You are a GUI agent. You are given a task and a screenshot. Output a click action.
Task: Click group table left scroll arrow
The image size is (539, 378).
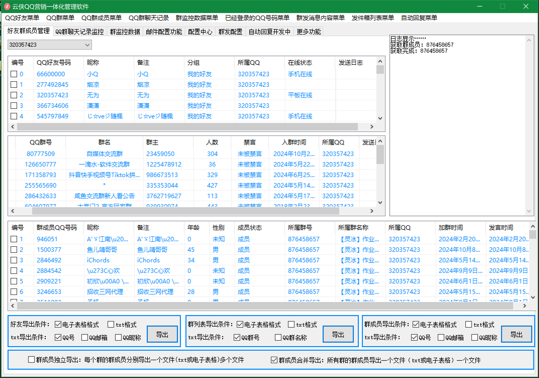[13, 211]
